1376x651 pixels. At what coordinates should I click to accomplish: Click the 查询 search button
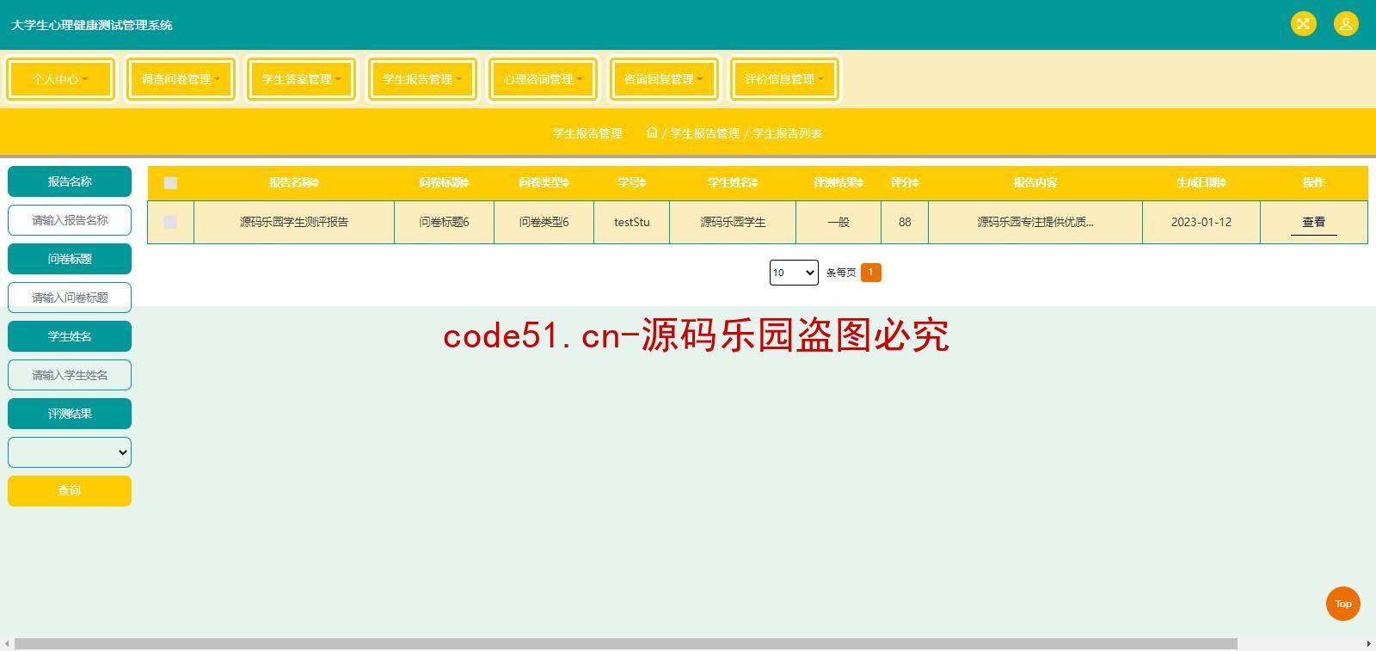point(70,491)
